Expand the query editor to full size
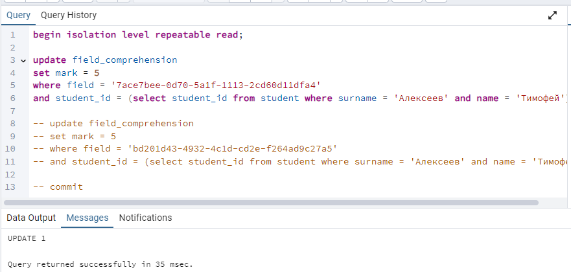 click(x=552, y=16)
